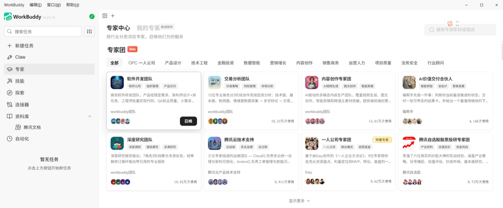Image resolution: width=503 pixels, height=208 pixels.
Task: Select the 内容创作 category tab
Action: pyautogui.click(x=304, y=63)
